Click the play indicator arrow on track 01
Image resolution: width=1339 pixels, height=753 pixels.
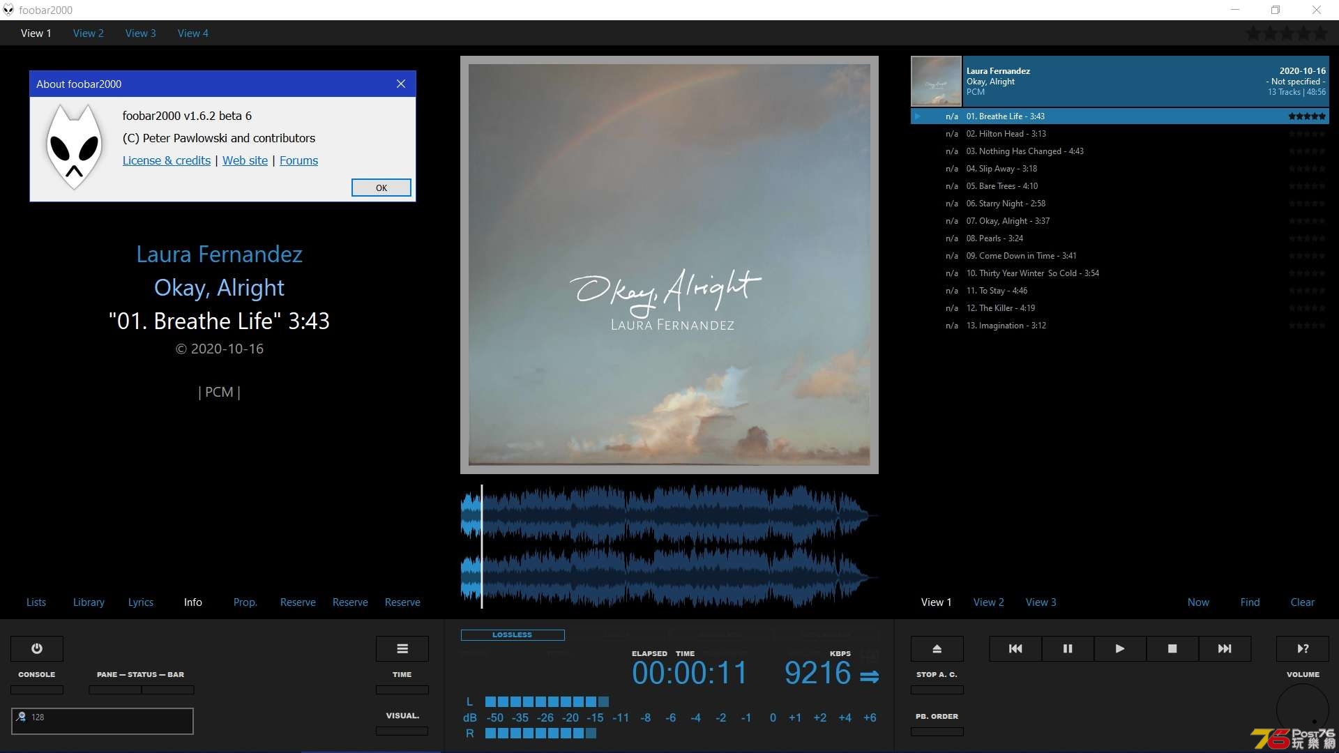tap(918, 116)
